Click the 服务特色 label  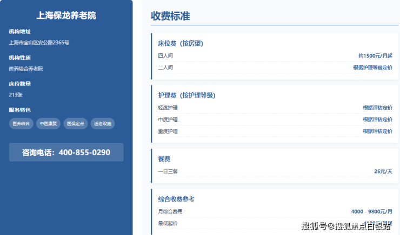pos(19,110)
